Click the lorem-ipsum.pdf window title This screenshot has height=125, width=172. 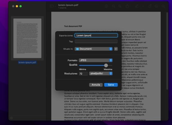pyautogui.click(x=68, y=5)
